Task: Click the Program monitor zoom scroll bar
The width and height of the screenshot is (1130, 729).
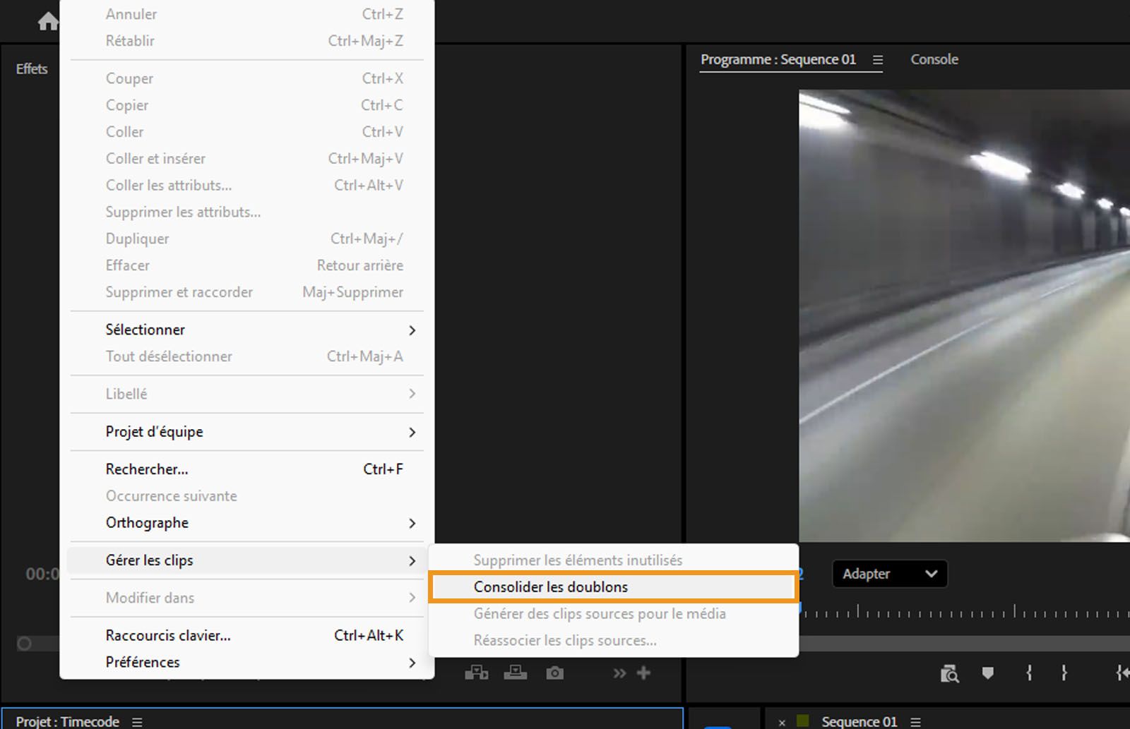Action: pos(965,643)
